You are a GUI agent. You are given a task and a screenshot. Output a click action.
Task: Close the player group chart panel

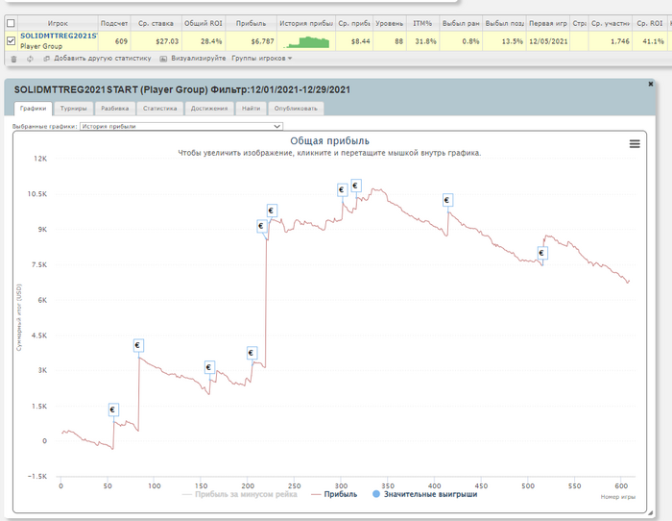pos(651,85)
